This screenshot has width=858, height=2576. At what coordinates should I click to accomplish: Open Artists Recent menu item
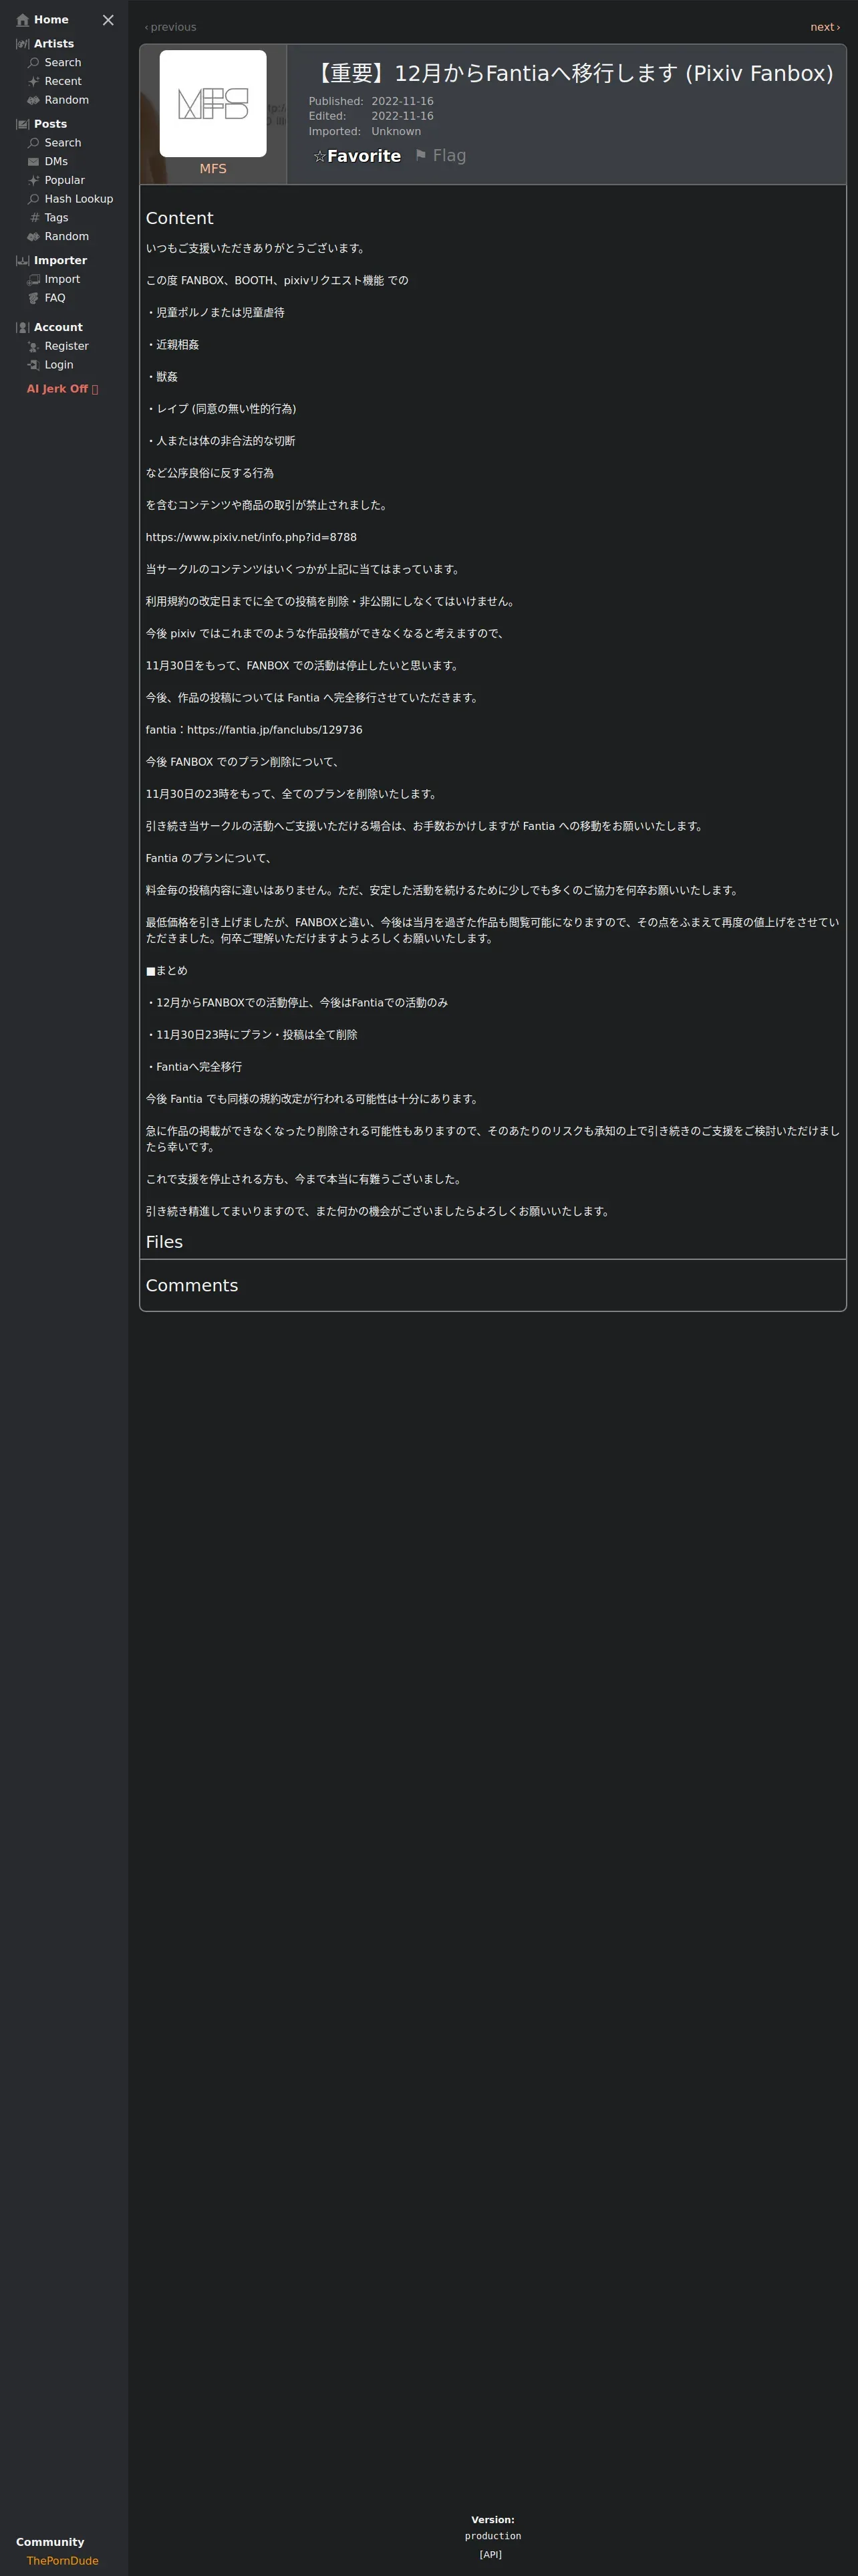click(63, 81)
